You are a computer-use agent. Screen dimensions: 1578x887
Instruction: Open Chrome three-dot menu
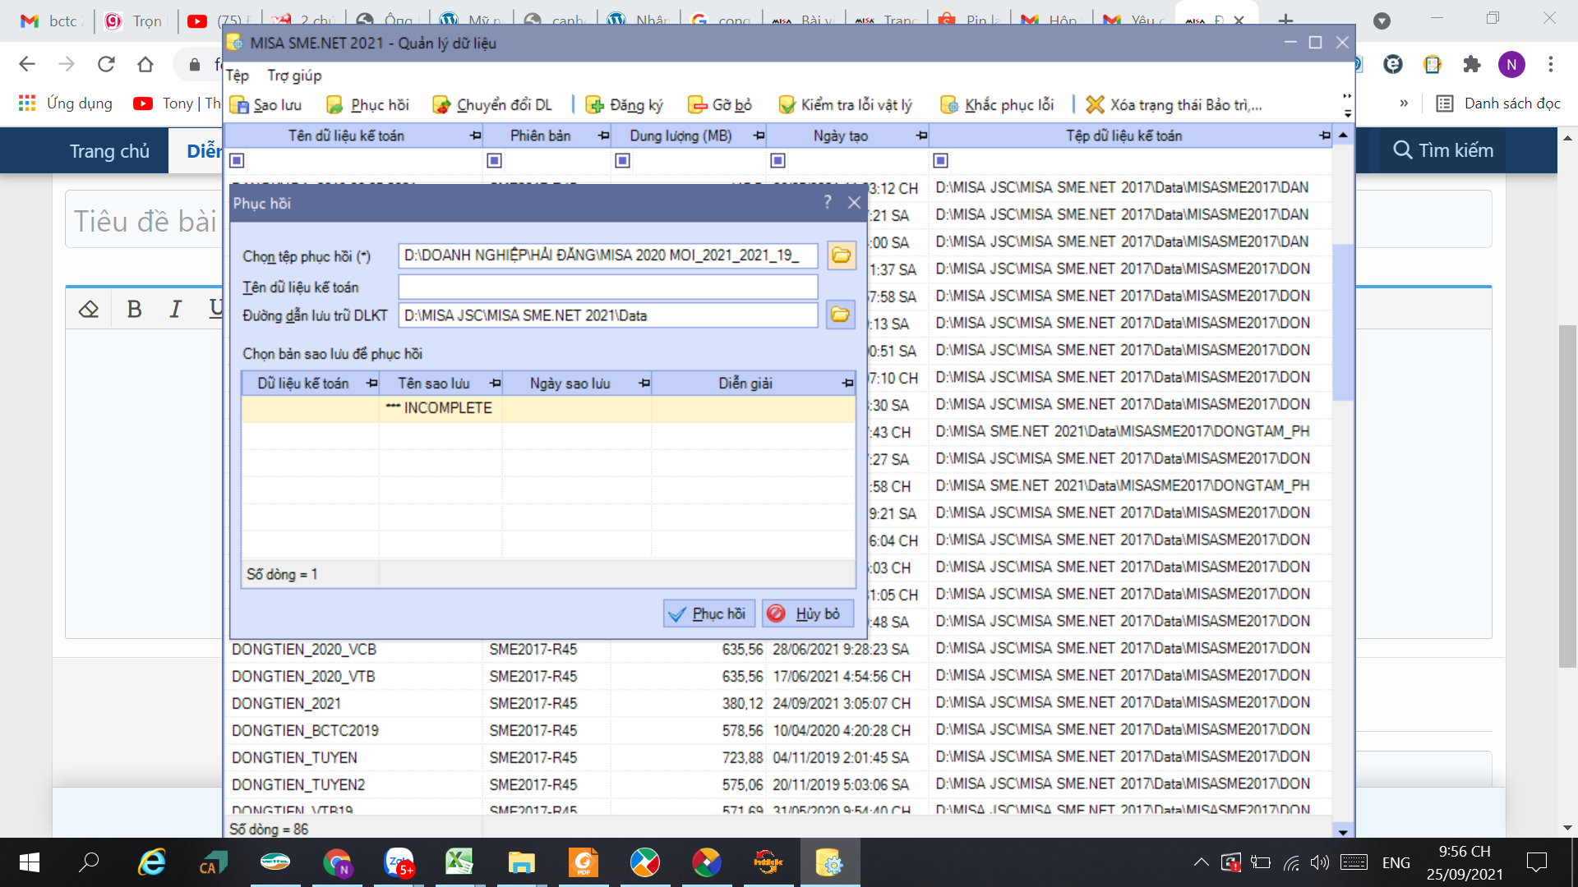[1551, 64]
